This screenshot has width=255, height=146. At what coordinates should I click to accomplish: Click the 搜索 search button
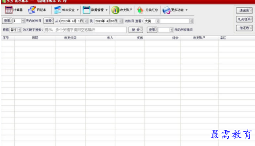(x=136, y=30)
